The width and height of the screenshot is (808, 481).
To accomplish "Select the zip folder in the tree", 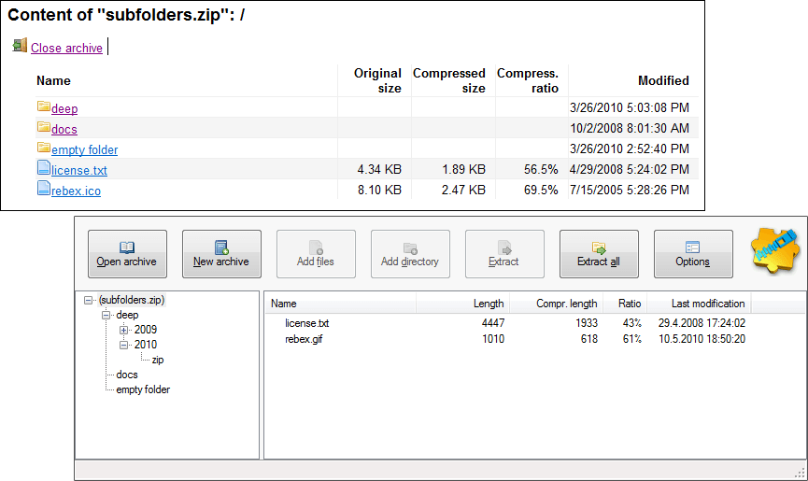I will point(158,360).
